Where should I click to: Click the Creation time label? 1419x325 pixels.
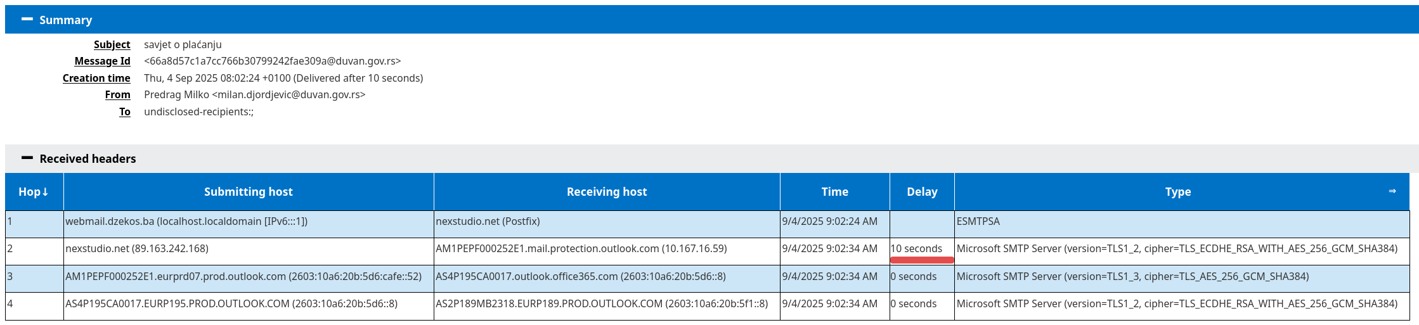coord(96,78)
